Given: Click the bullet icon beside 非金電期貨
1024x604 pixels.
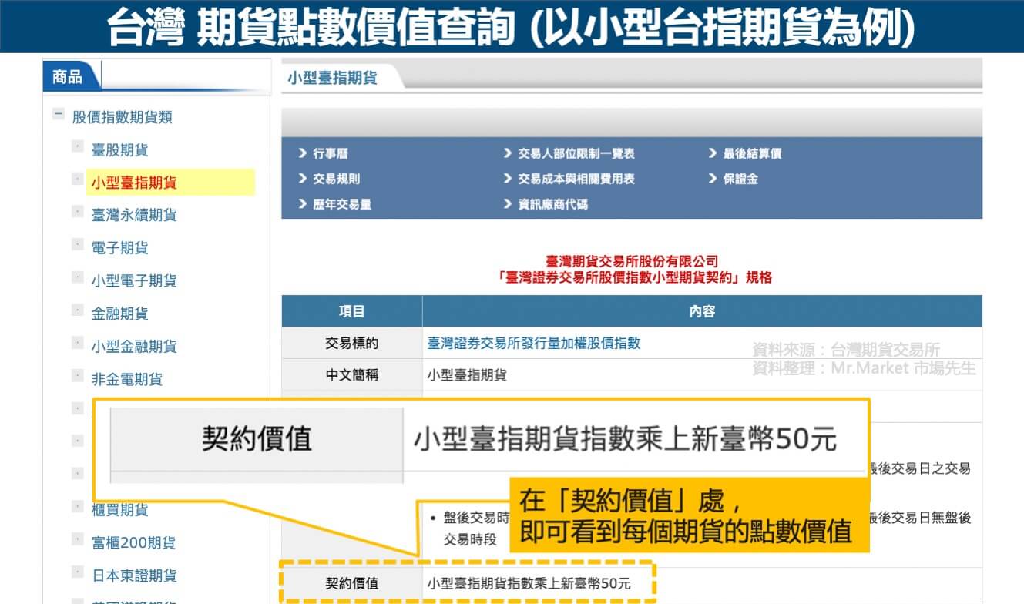Looking at the screenshot, I should point(77,376).
